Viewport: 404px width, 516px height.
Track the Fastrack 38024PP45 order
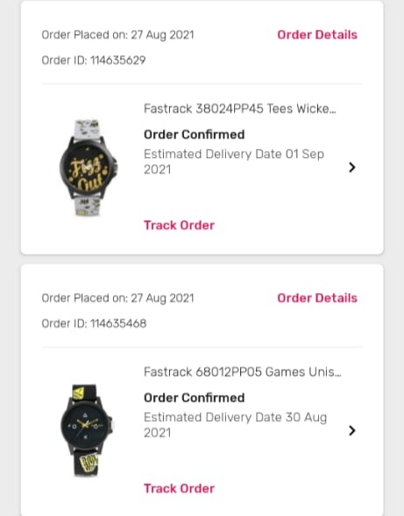click(179, 225)
